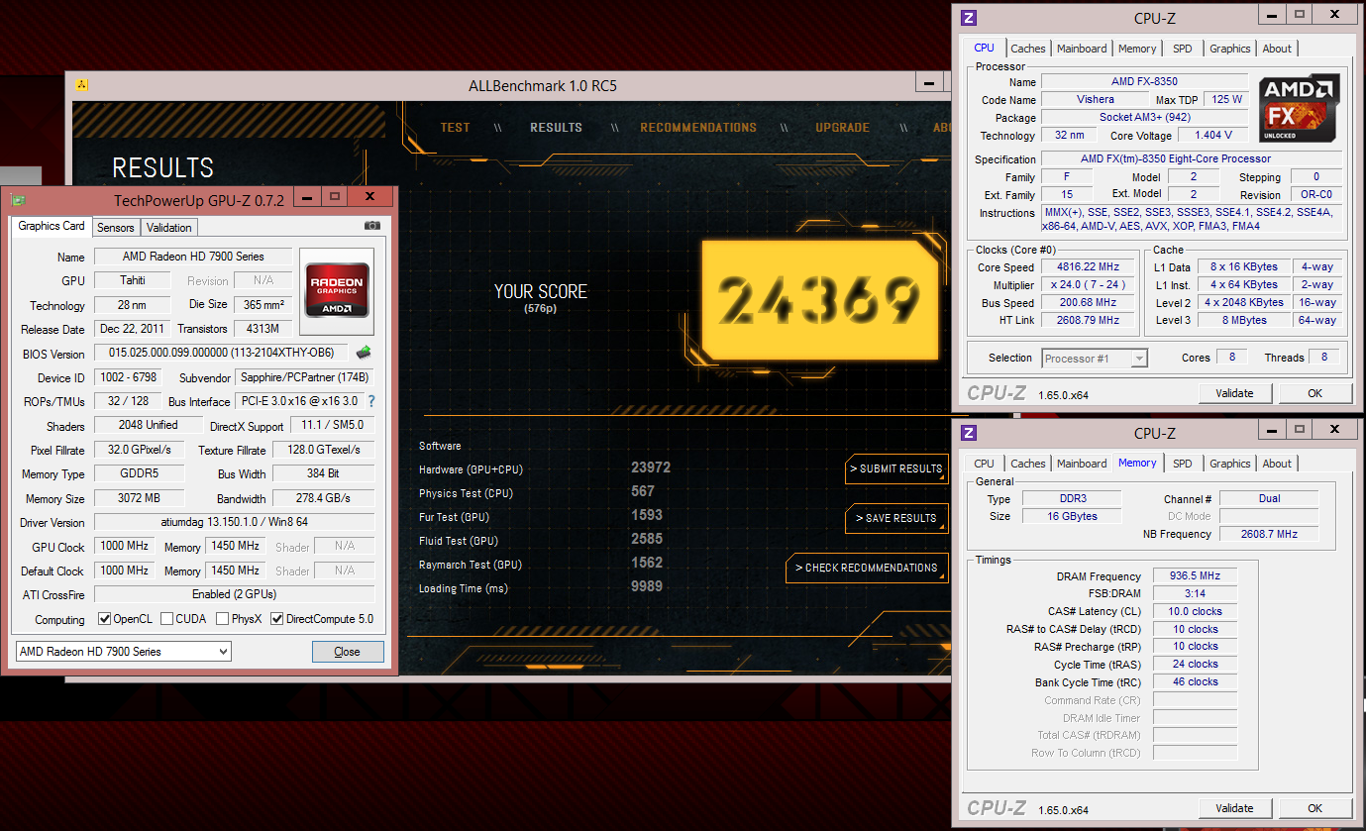
Task: Go to the TEST section in ALLBenchmark
Action: [x=456, y=128]
